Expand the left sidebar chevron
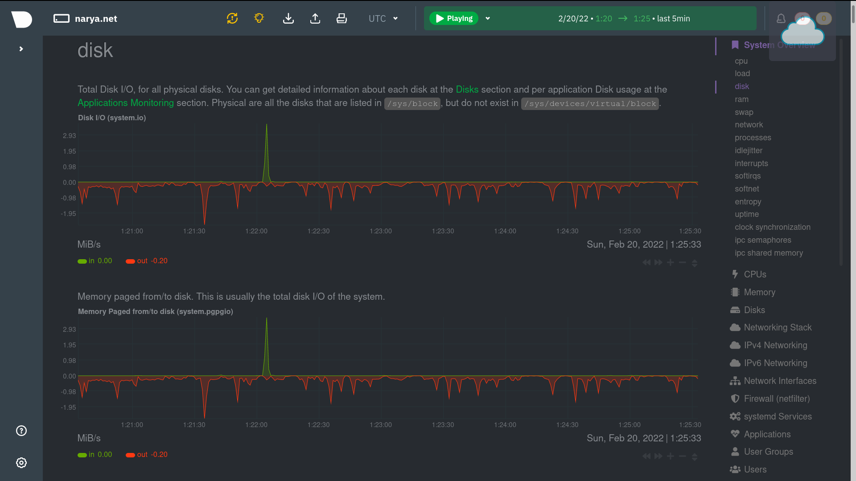The image size is (856, 481). click(21, 49)
